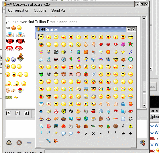Select the red heart emoticon

click(101, 44)
